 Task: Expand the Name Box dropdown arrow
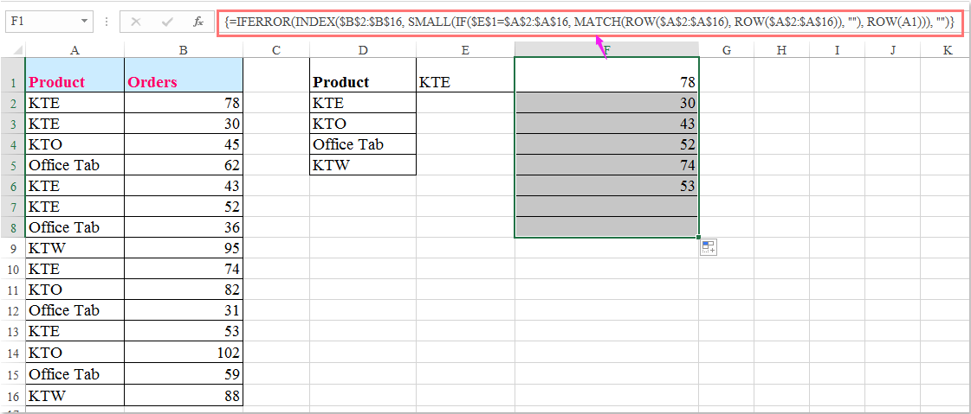pos(84,21)
